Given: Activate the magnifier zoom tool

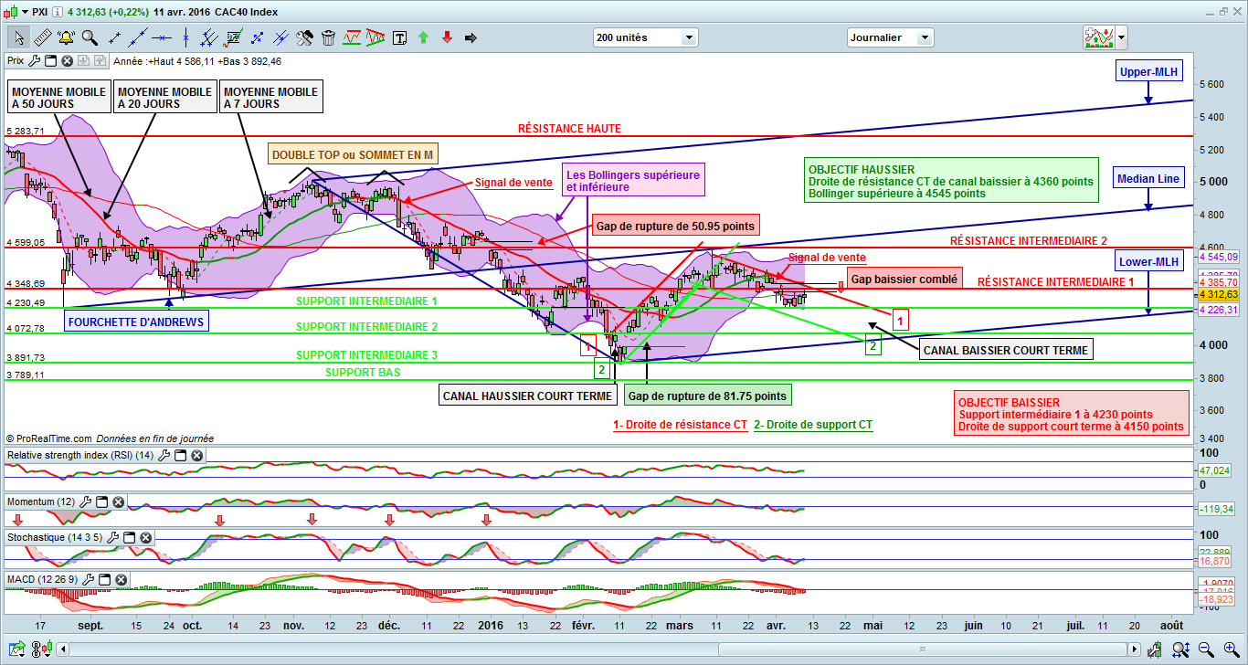Looking at the screenshot, I should [x=90, y=37].
